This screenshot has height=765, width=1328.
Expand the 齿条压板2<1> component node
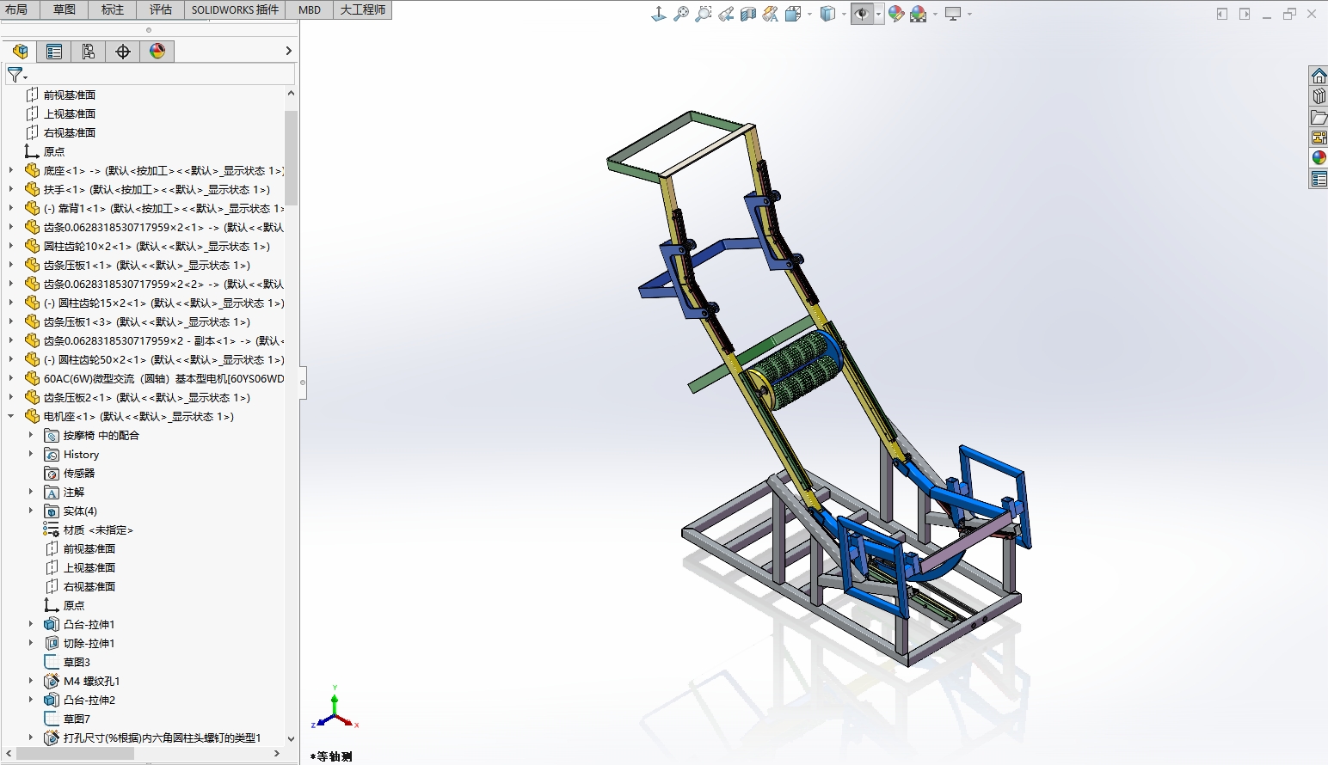(10, 397)
